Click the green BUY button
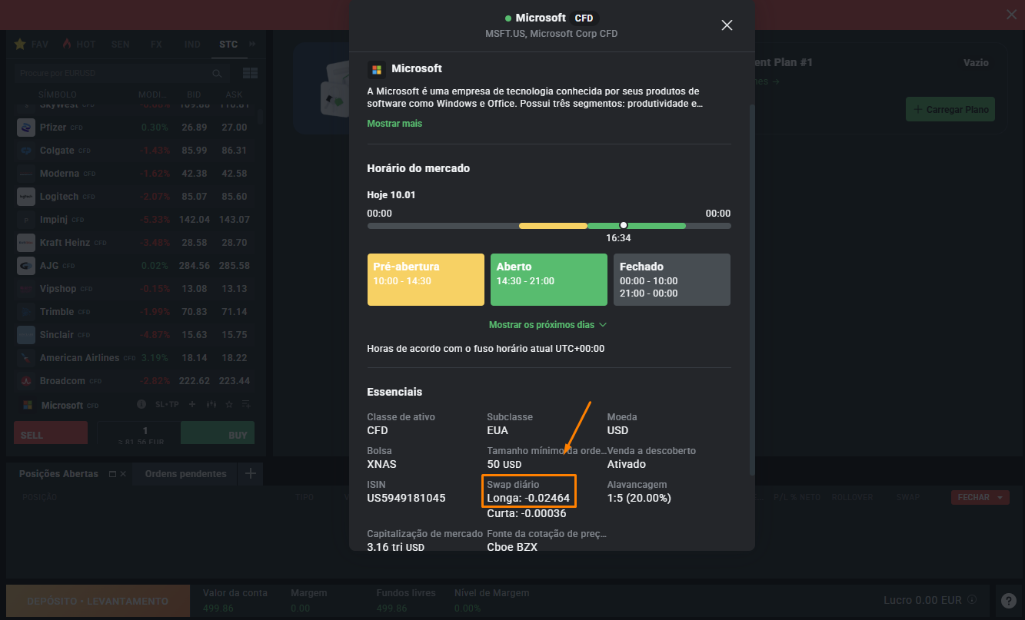 click(x=217, y=433)
